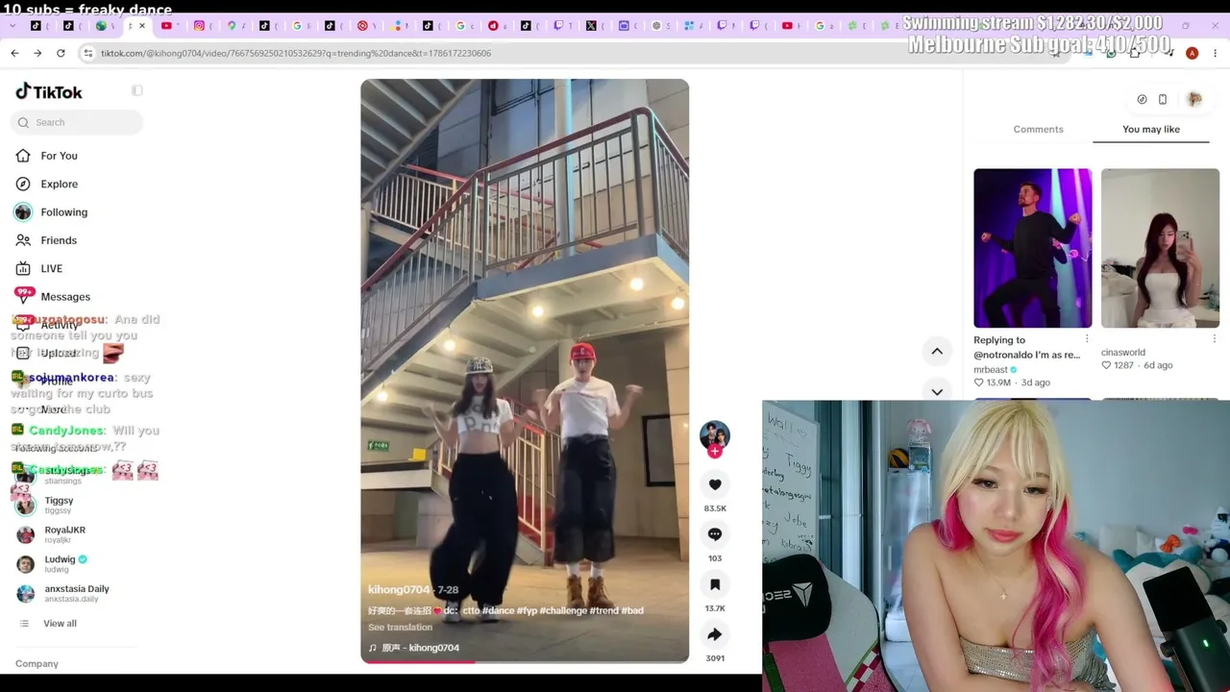Open kihong0704 creator name on video
Screen dimensions: 1230x692
399,589
